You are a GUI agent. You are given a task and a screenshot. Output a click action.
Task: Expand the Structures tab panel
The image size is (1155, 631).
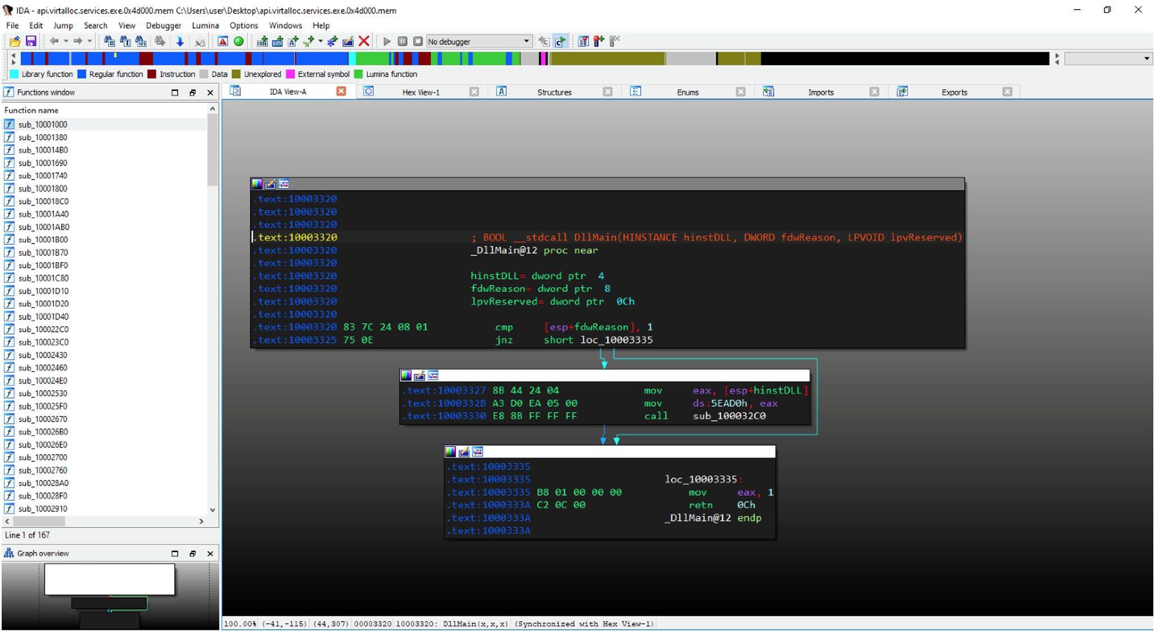[555, 92]
